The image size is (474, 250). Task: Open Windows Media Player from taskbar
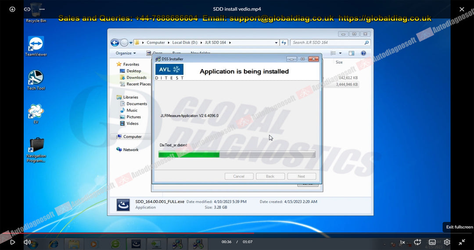pyautogui.click(x=94, y=244)
